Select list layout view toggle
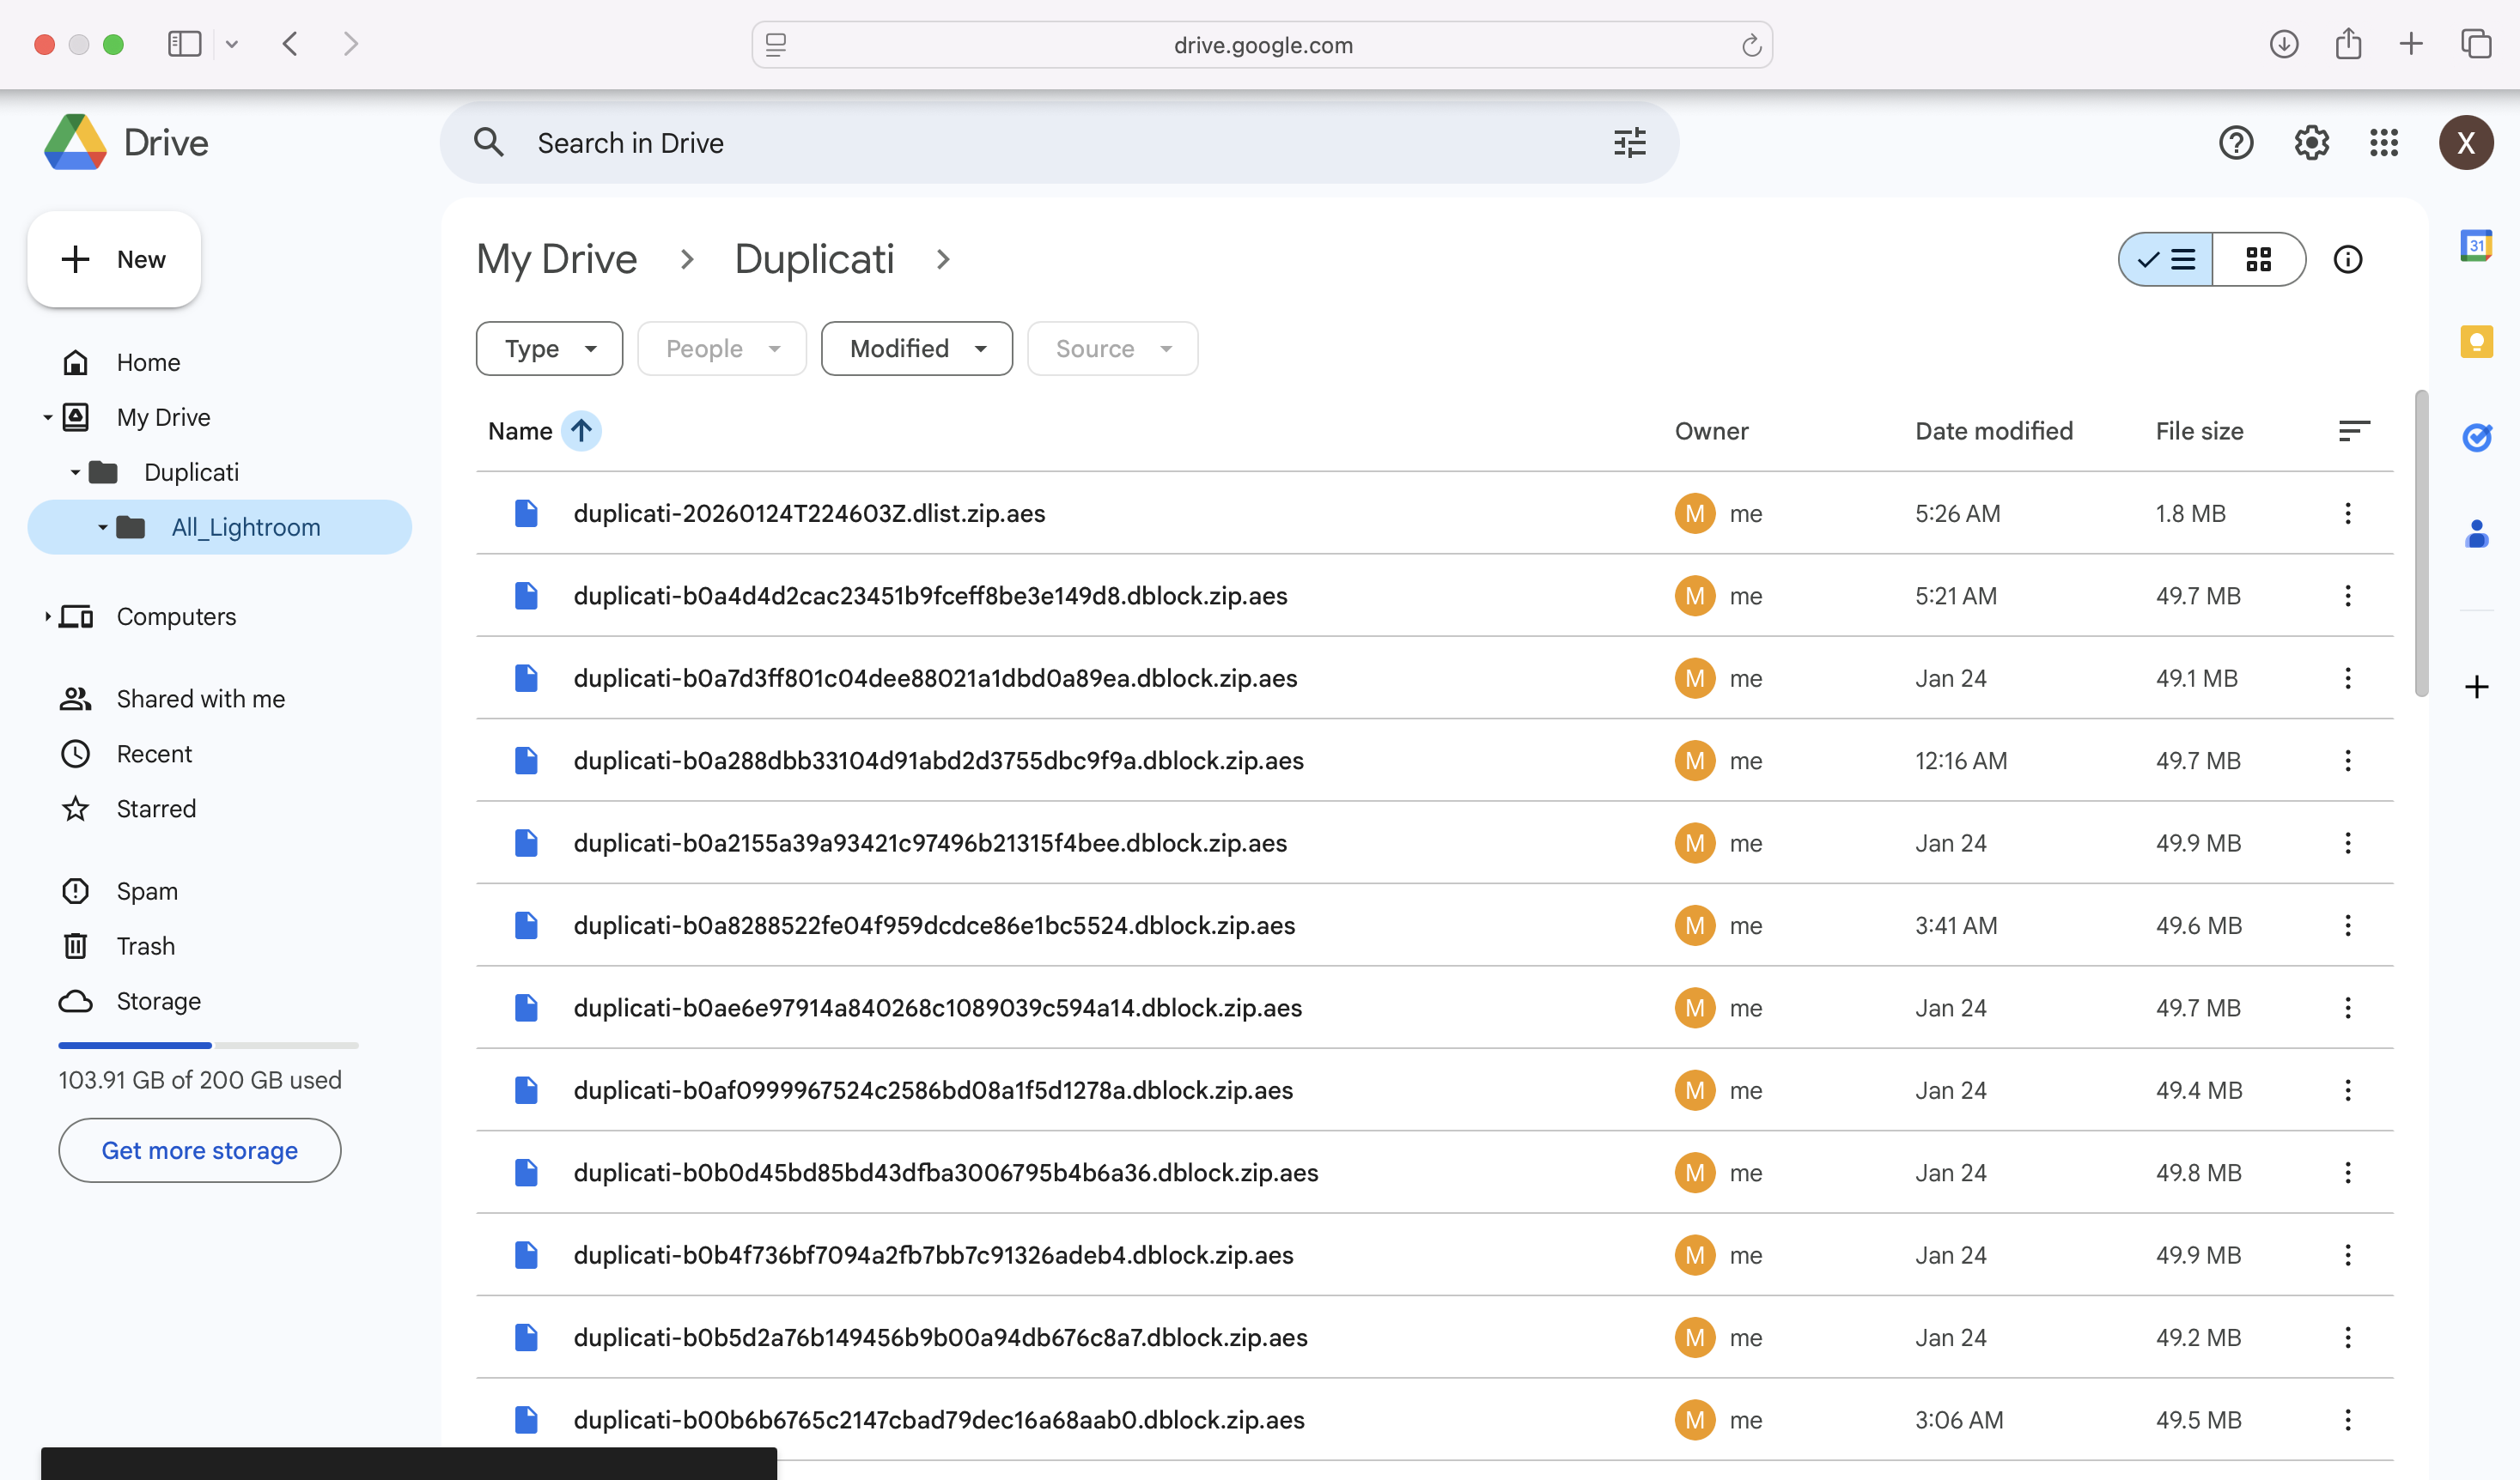This screenshot has height=1480, width=2520. pyautogui.click(x=2166, y=260)
